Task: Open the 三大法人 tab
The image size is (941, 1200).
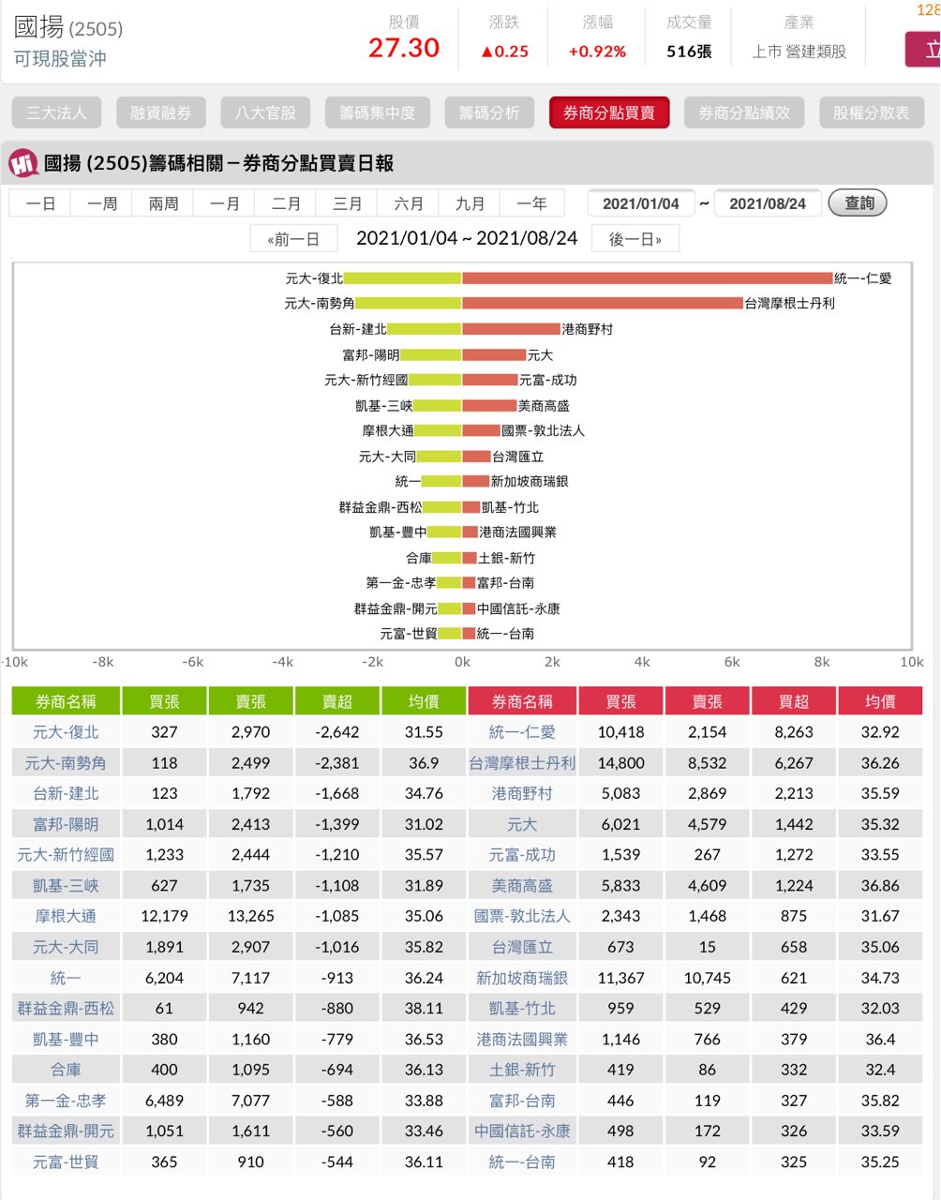Action: pos(56,112)
